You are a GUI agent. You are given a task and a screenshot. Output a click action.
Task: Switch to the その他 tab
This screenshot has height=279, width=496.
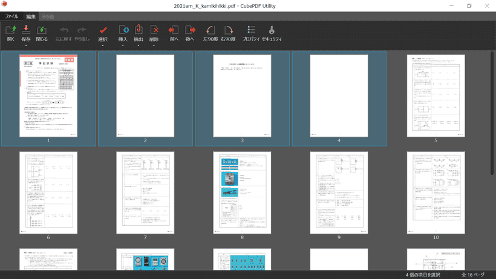(x=48, y=16)
